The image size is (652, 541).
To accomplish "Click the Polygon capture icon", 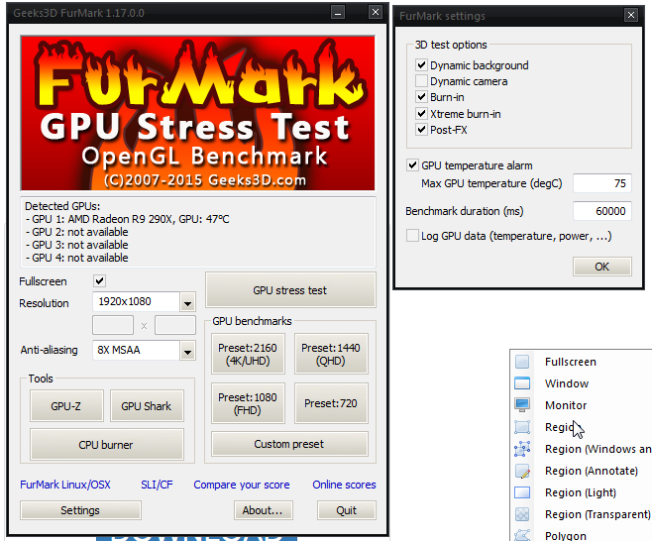I will [522, 536].
